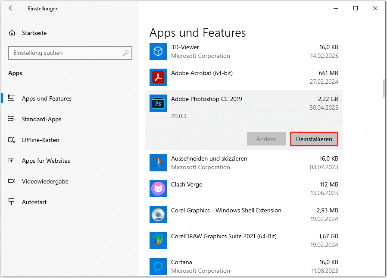
Task: Close the Einstellungen window
Action: click(x=375, y=8)
